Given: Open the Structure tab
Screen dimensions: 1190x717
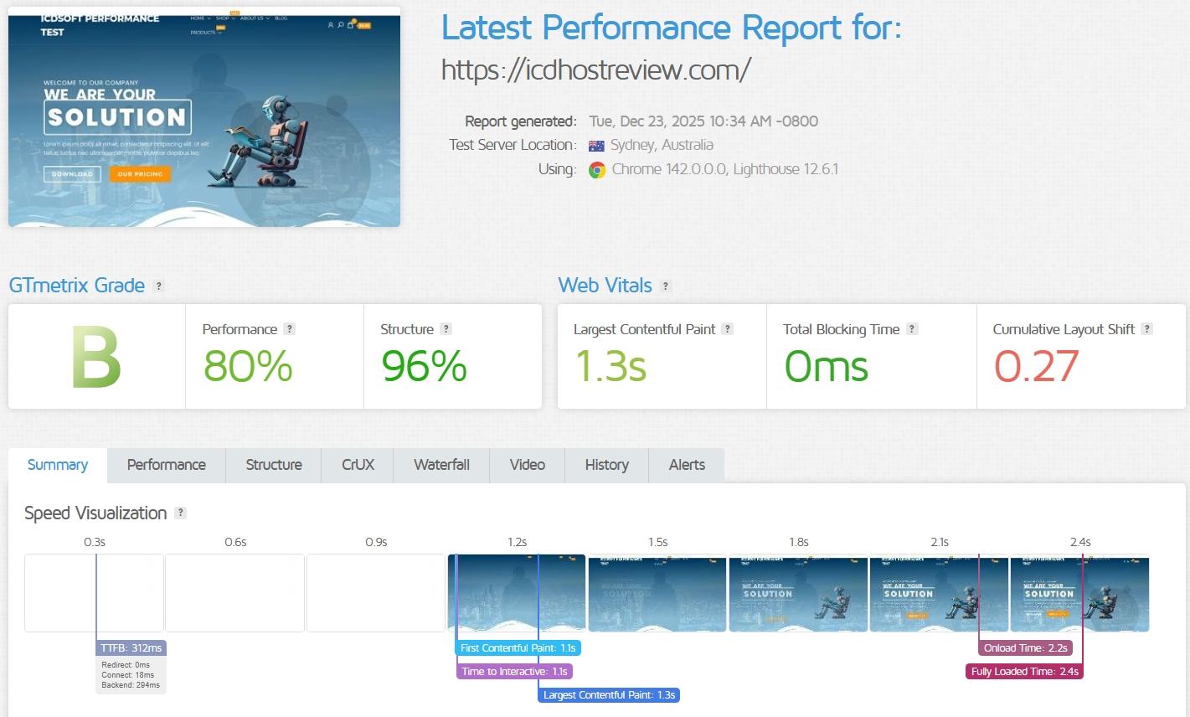Looking at the screenshot, I should 274,465.
